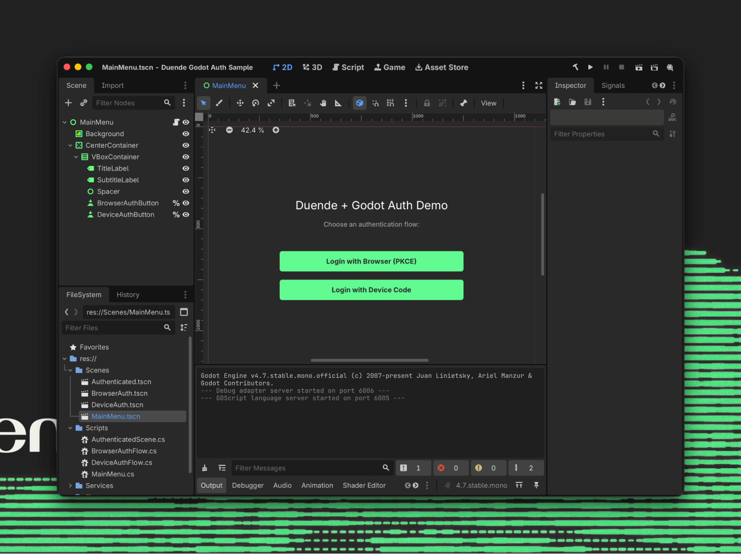Zoom in with the plus icon

pos(276,130)
